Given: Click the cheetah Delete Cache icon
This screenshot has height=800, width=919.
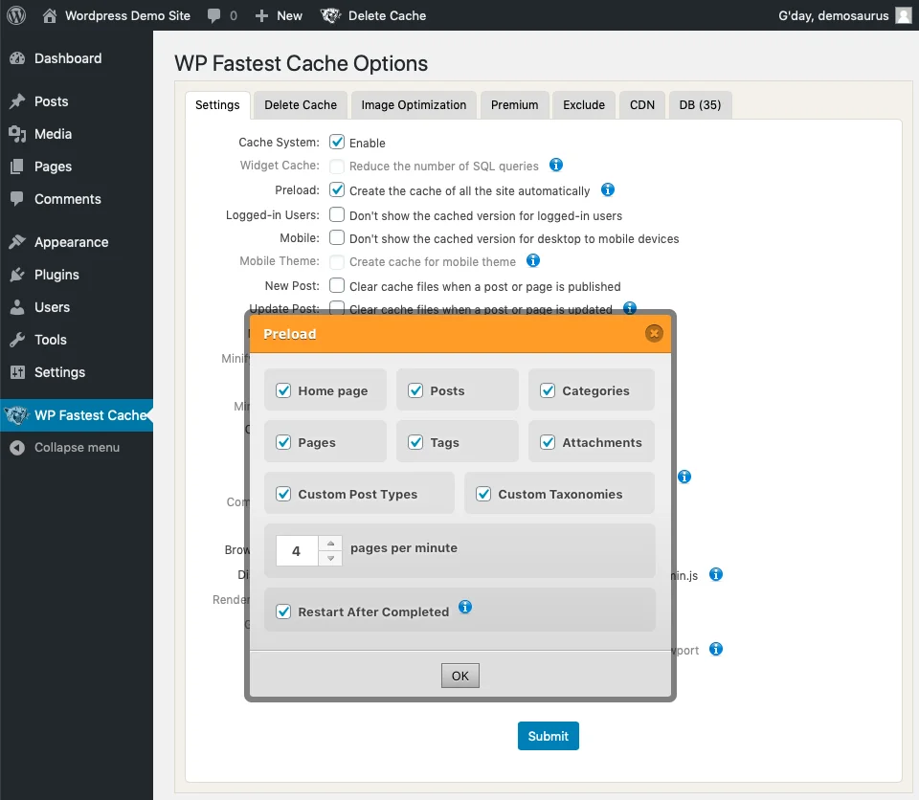Looking at the screenshot, I should 330,15.
